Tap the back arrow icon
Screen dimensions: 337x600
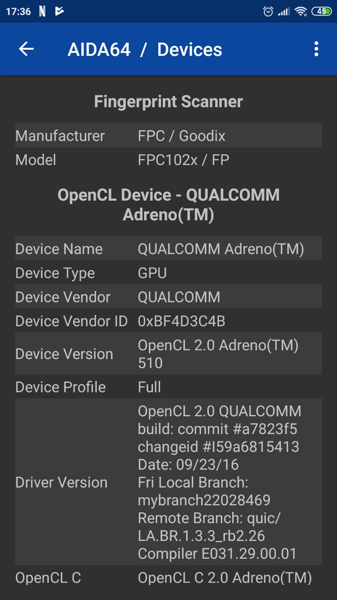26,49
